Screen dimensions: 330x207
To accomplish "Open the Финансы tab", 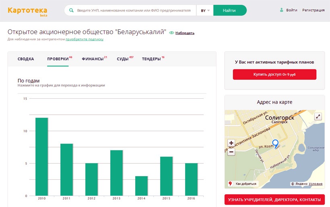I will pos(93,59).
